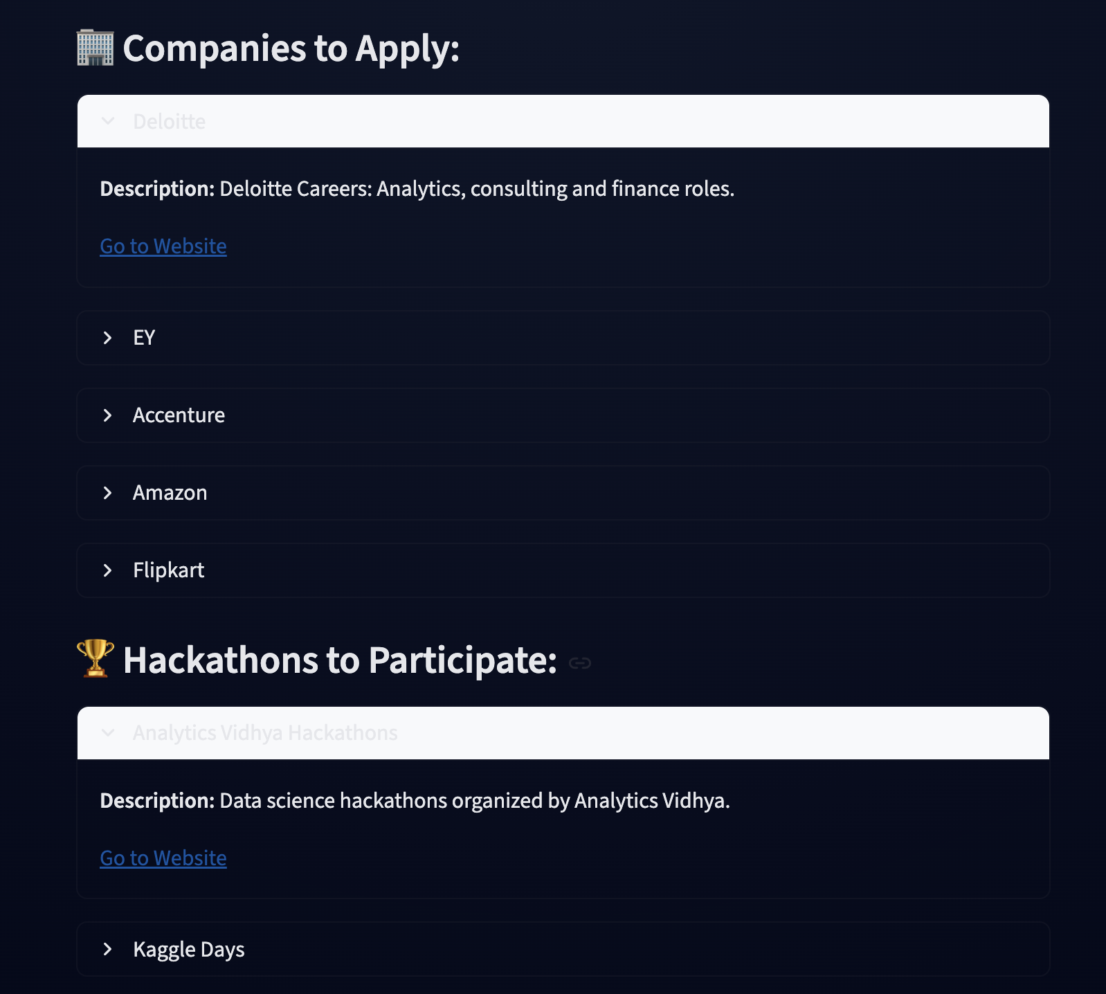
Task: Copy anchor link beside Hackathons to Participate heading
Action: [579, 663]
